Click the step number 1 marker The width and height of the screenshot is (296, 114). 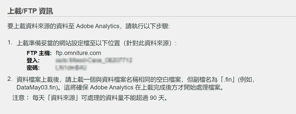tap(10, 43)
